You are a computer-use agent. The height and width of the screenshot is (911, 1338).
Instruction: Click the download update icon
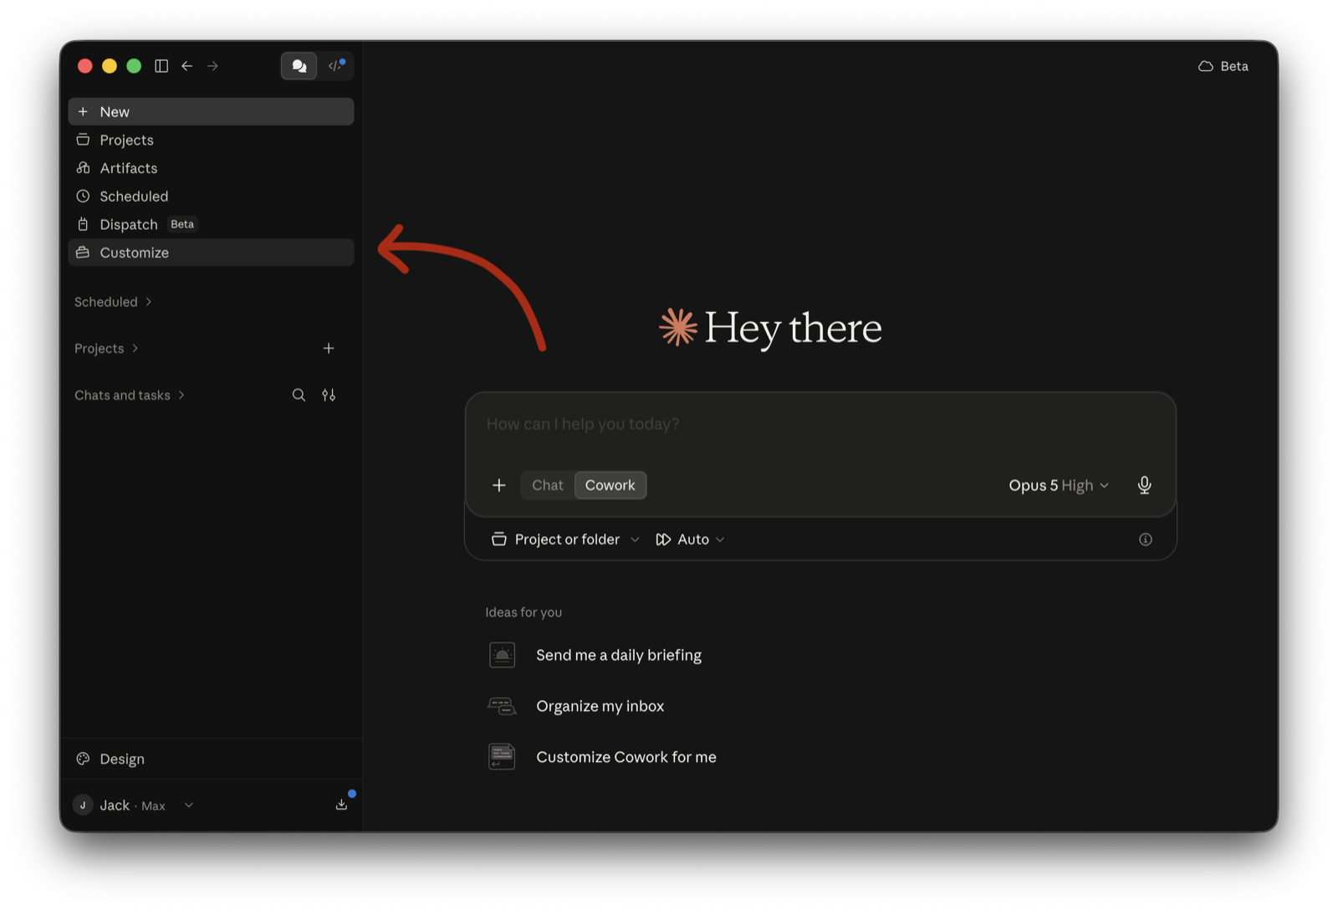[341, 805]
